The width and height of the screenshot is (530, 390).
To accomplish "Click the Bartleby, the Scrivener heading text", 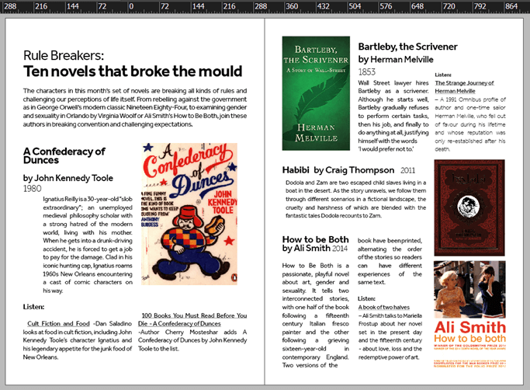I will click(407, 47).
